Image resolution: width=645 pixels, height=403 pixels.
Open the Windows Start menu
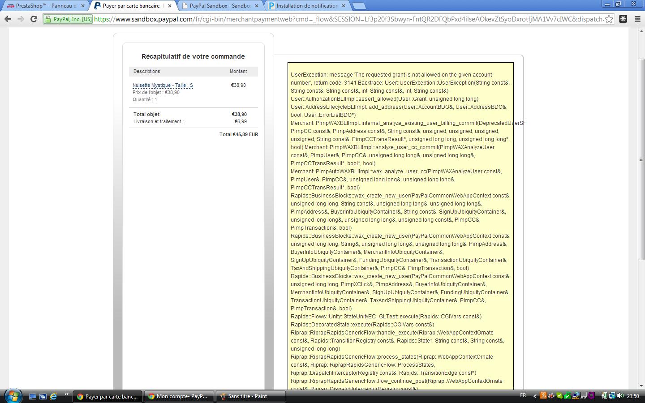point(13,396)
